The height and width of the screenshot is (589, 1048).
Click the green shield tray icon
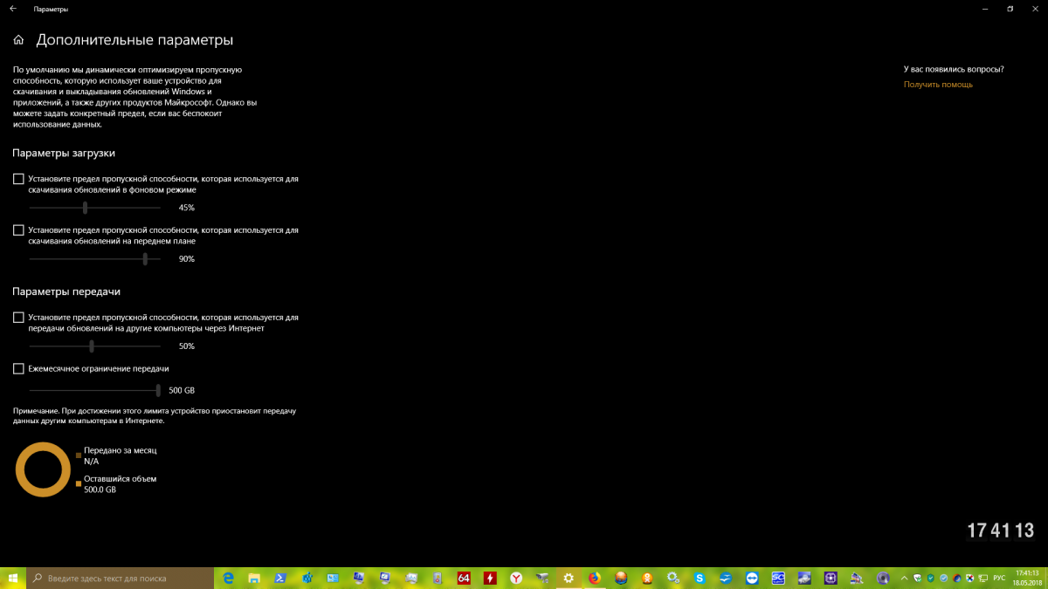point(930,578)
